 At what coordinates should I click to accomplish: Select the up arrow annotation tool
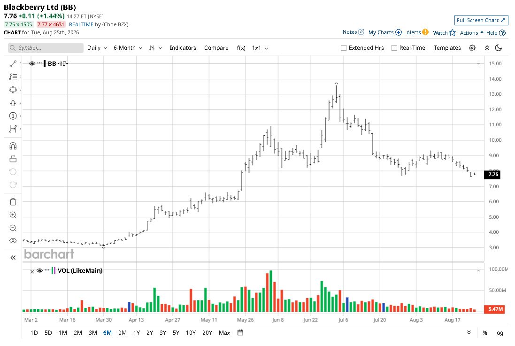click(13, 103)
